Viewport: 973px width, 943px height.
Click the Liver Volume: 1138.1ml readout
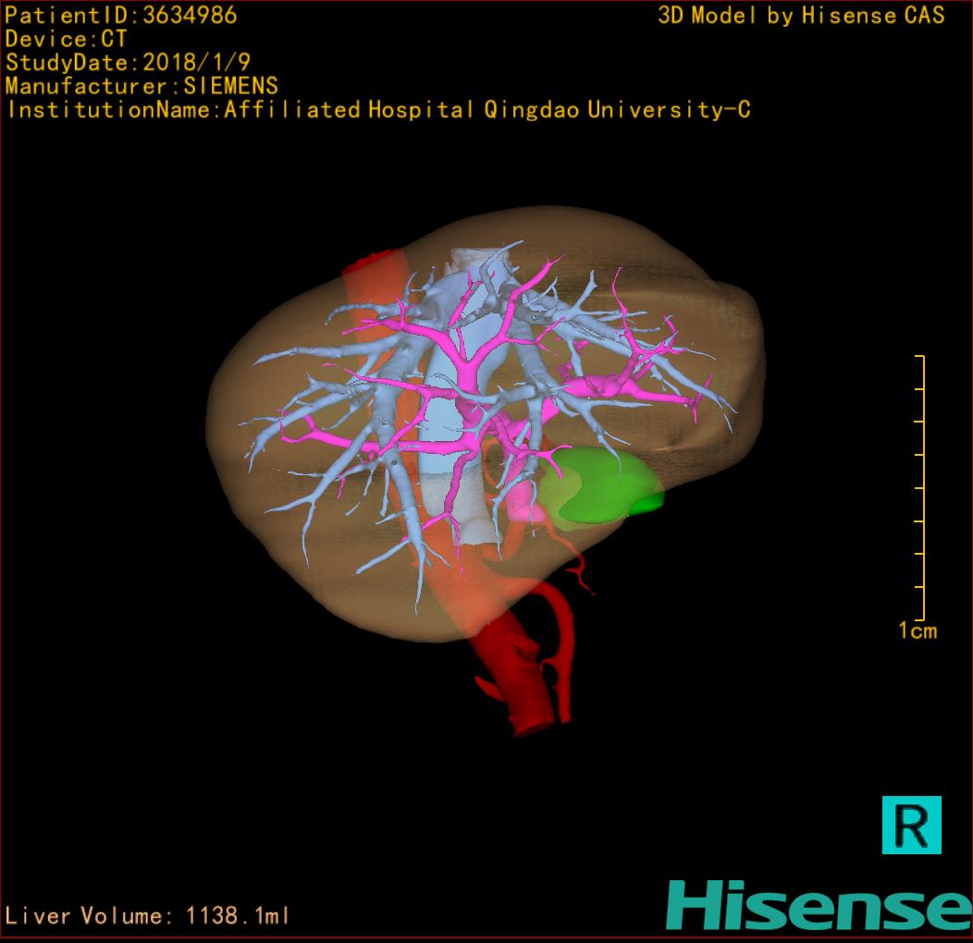(x=148, y=916)
